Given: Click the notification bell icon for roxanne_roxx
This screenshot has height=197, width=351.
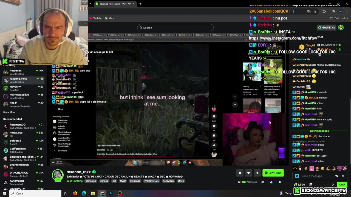Looking at the screenshot, I should coord(240,173).
